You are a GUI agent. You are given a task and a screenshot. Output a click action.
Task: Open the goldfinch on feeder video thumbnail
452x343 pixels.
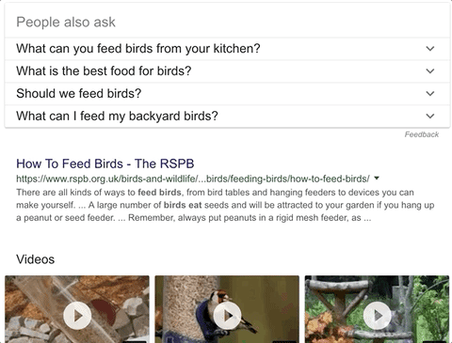[x=227, y=309]
